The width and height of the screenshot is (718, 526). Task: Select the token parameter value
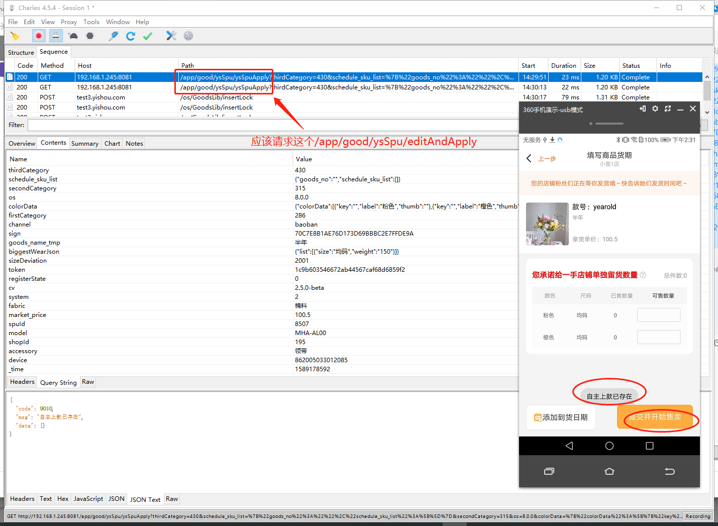pyautogui.click(x=350, y=270)
